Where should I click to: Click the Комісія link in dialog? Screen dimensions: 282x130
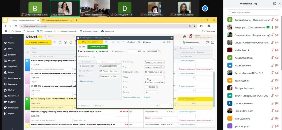pyautogui.click(x=147, y=97)
